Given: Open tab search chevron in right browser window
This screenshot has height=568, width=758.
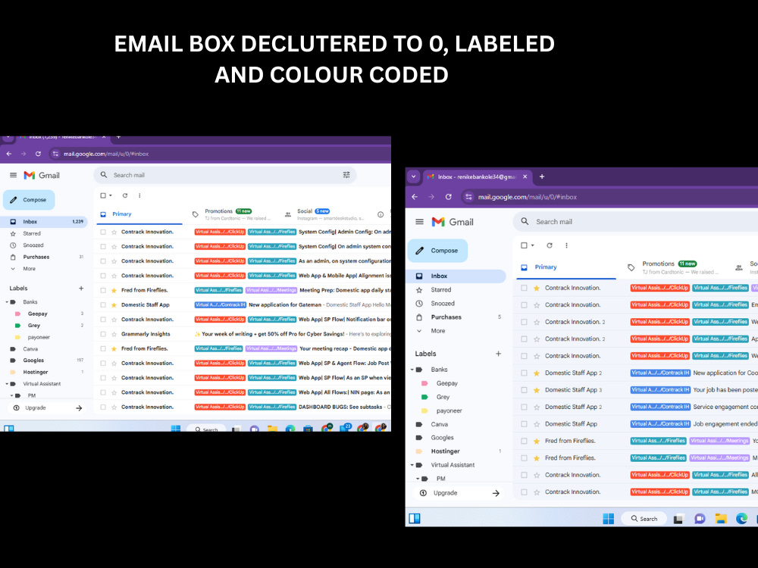Looking at the screenshot, I should point(413,176).
